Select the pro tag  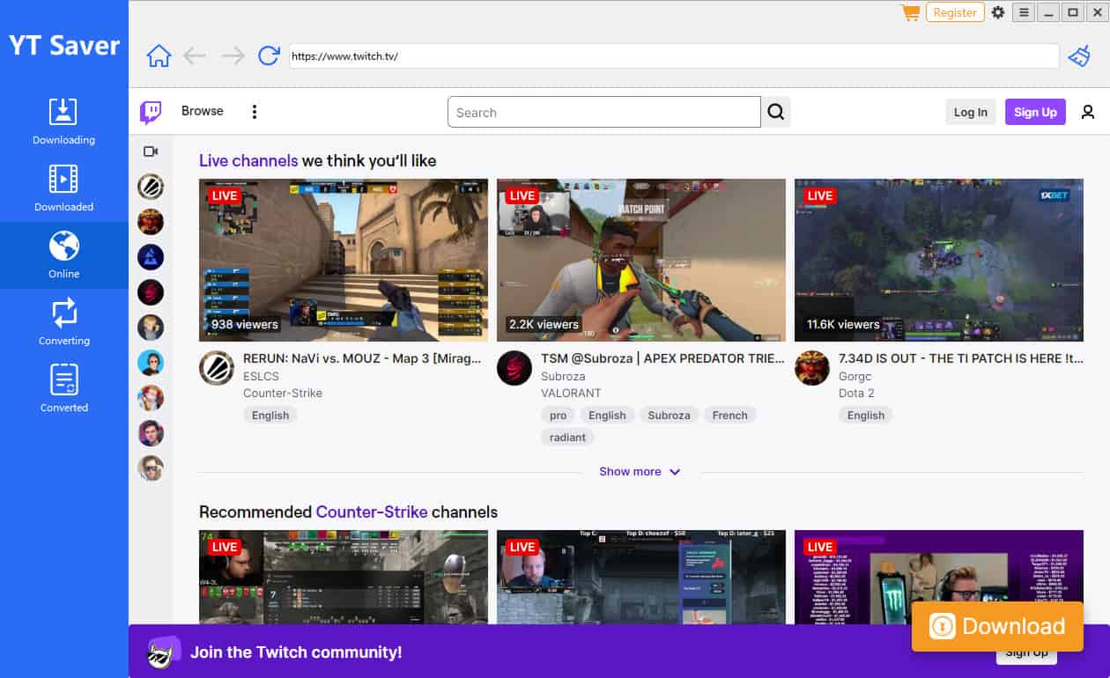[x=558, y=416]
